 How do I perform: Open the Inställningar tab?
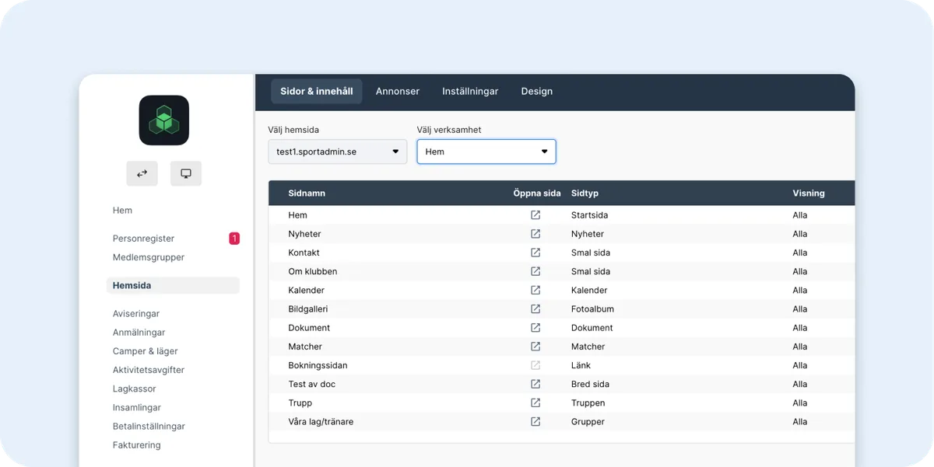[470, 91]
